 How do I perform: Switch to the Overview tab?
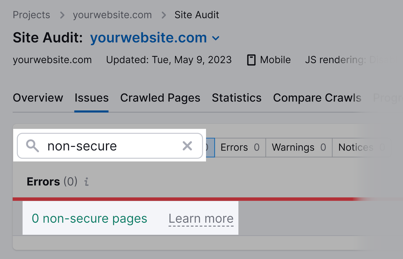tap(38, 98)
